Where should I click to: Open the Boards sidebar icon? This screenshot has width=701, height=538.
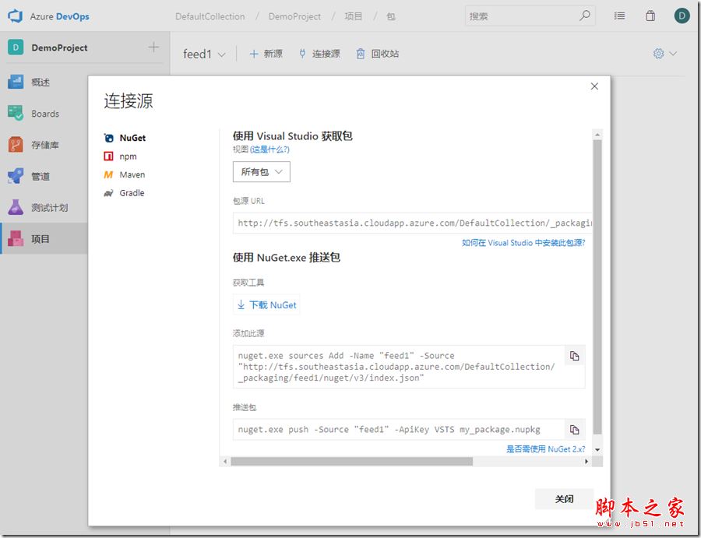click(16, 113)
